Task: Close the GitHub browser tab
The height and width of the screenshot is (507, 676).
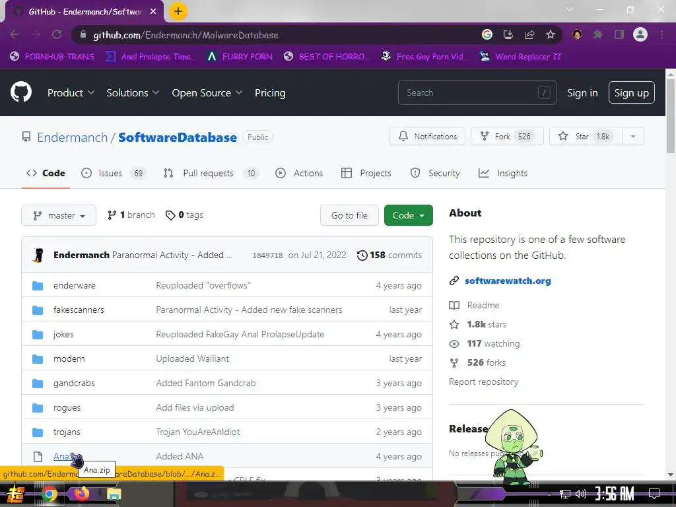Action: click(153, 12)
